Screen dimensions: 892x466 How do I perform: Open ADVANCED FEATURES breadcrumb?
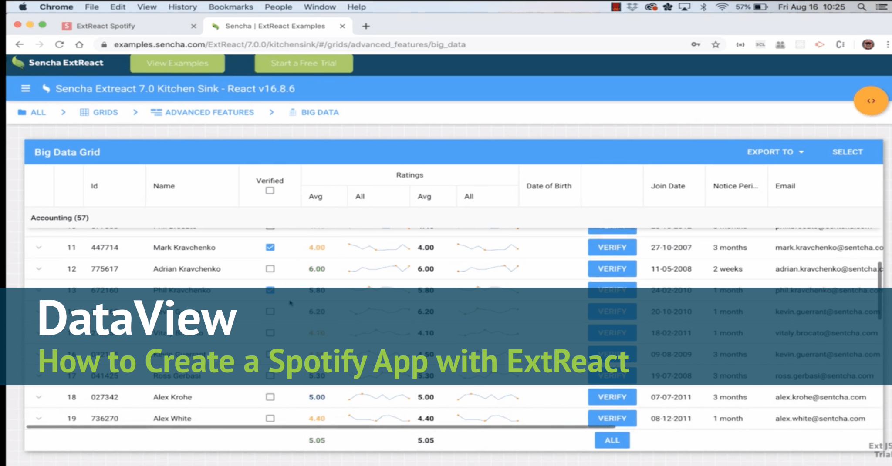pos(203,112)
